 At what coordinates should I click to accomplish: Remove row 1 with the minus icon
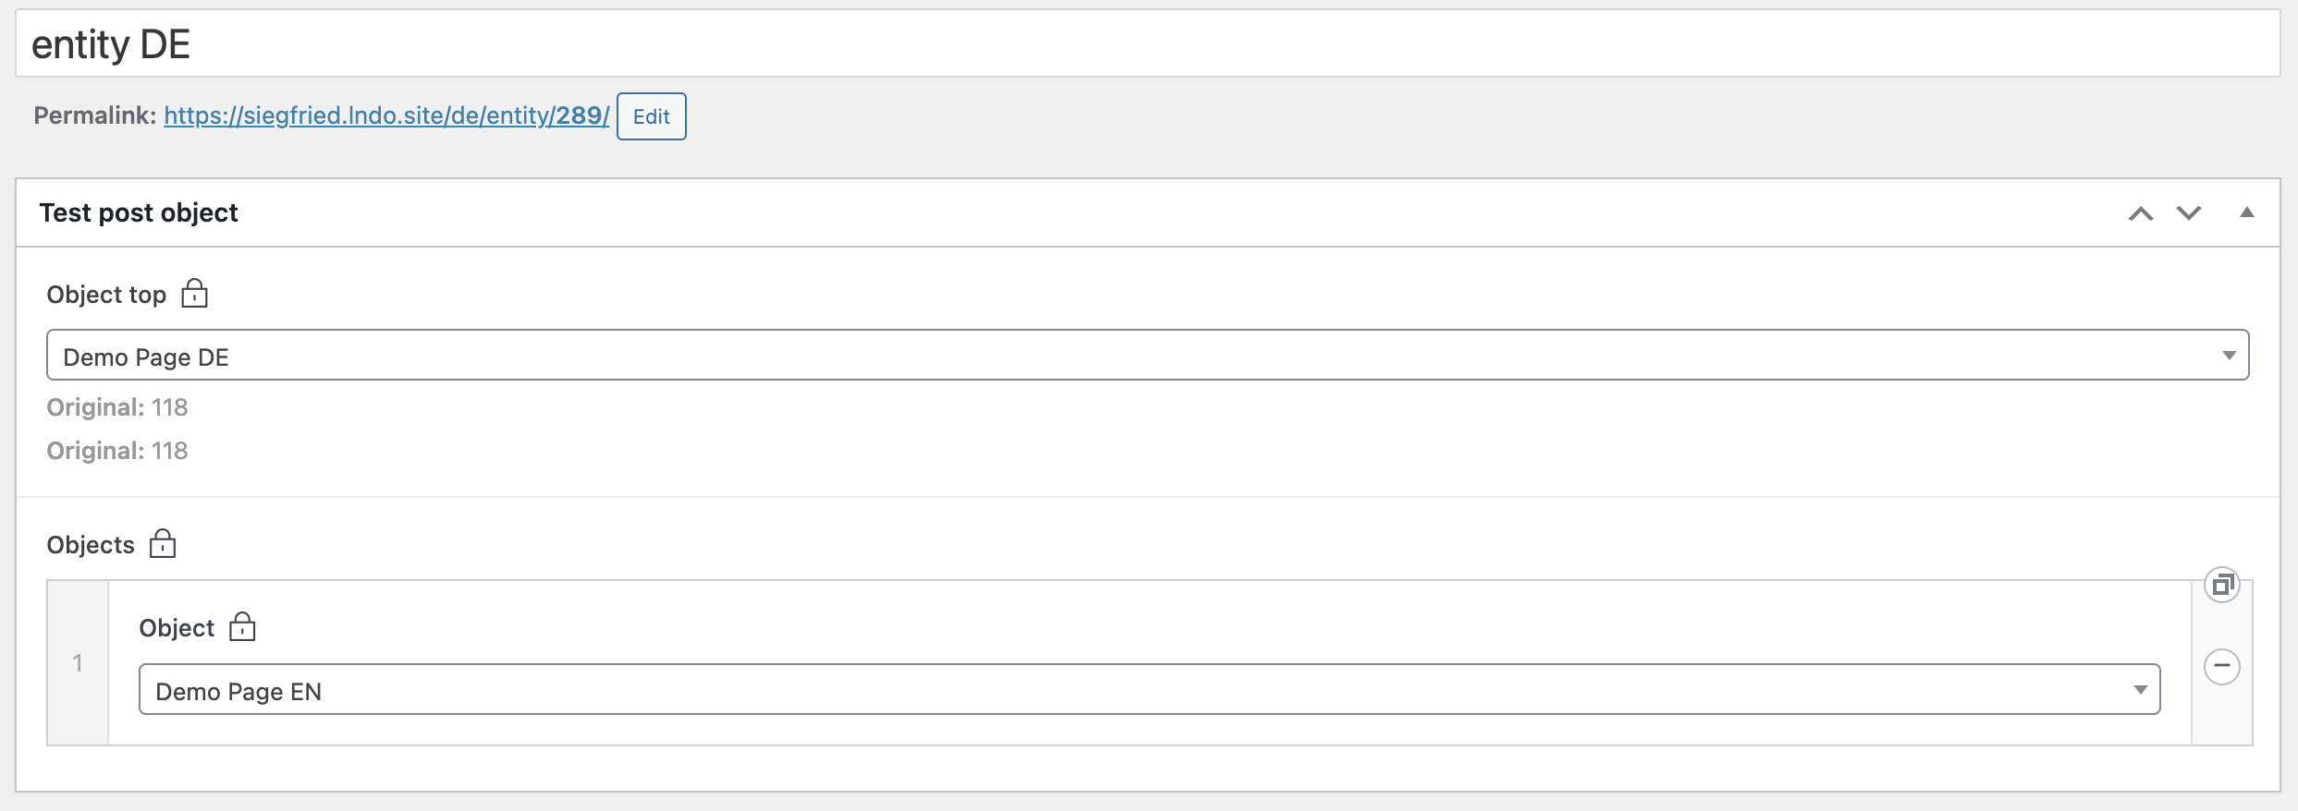tap(2222, 667)
